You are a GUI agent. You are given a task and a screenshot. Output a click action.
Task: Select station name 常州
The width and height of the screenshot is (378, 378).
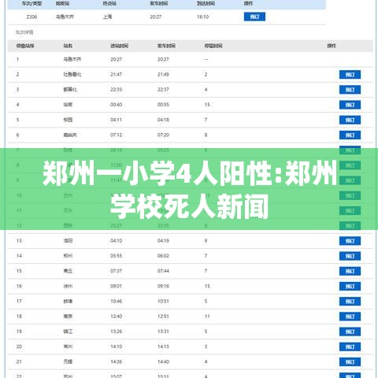point(68,346)
